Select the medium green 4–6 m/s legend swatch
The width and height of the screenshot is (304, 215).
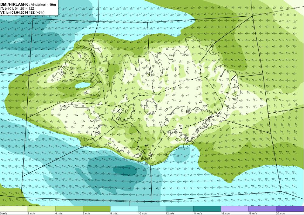[69, 209]
